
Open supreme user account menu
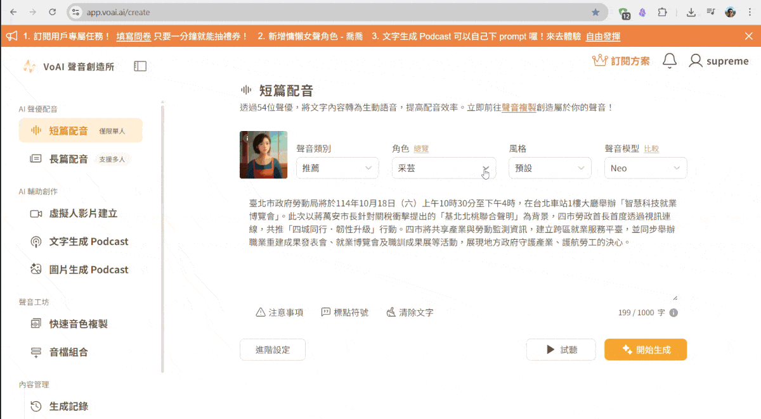[x=719, y=61]
